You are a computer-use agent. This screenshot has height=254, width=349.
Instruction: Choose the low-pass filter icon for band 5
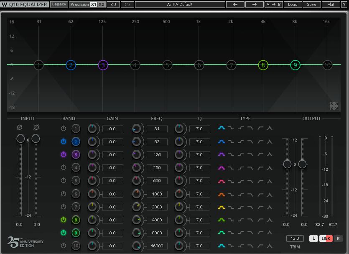pos(250,180)
